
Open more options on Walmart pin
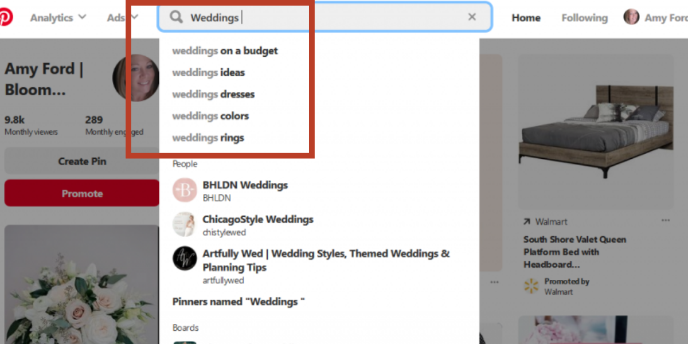(x=665, y=221)
